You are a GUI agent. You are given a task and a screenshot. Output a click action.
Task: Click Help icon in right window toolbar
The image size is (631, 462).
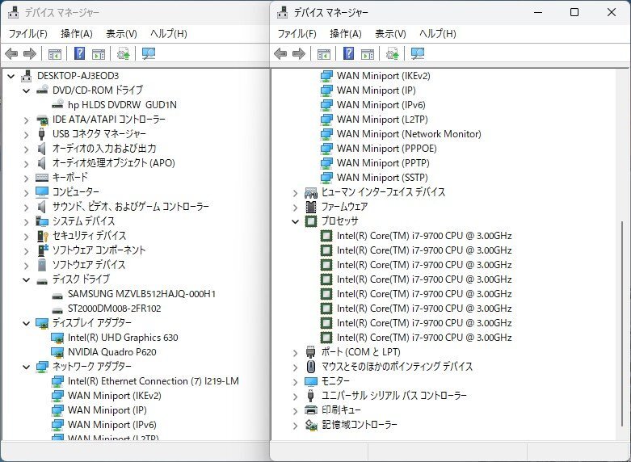click(x=348, y=53)
